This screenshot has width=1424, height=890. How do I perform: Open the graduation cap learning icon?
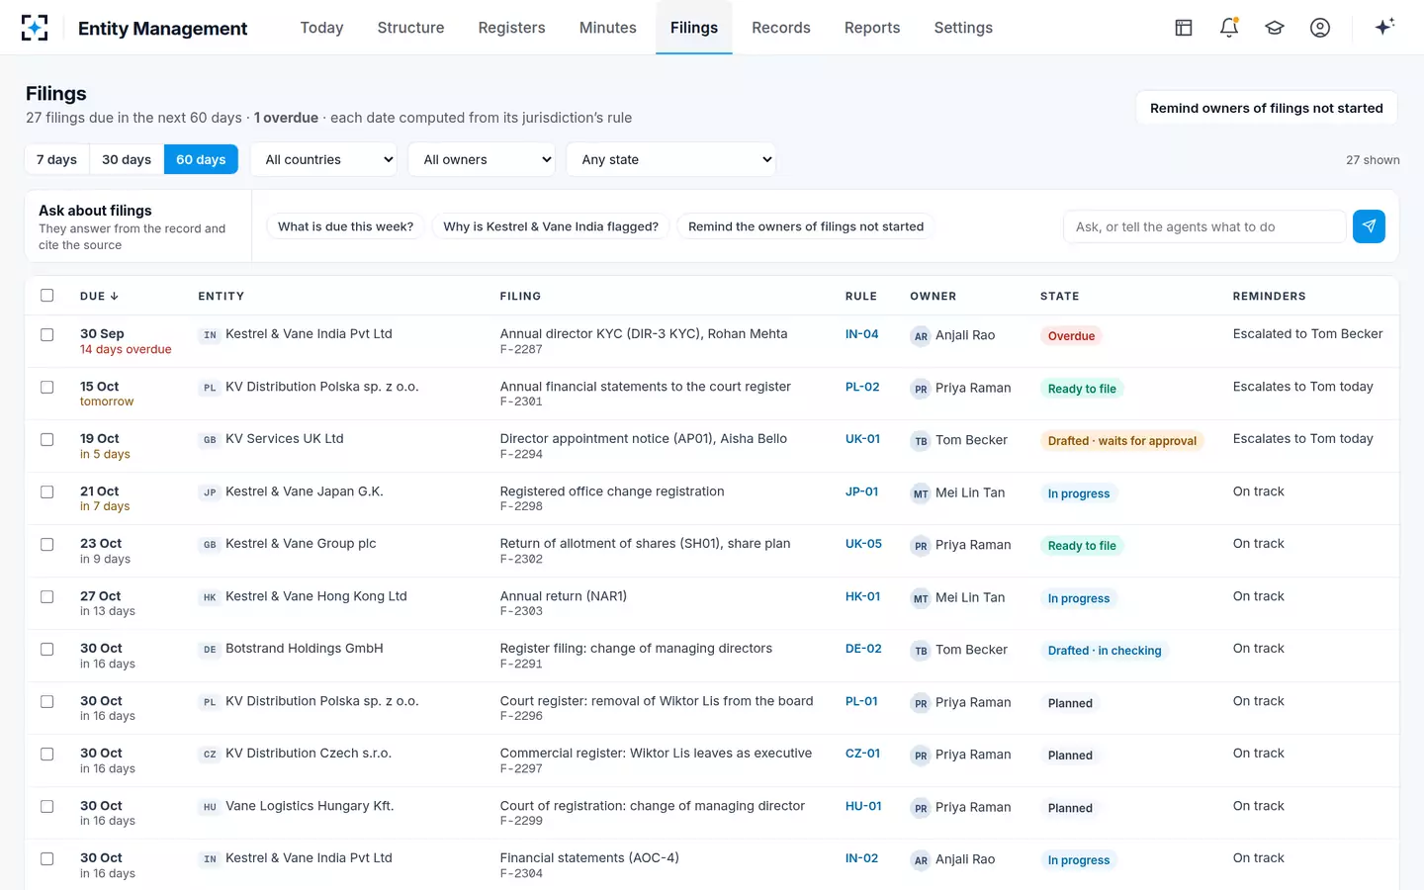(1275, 28)
